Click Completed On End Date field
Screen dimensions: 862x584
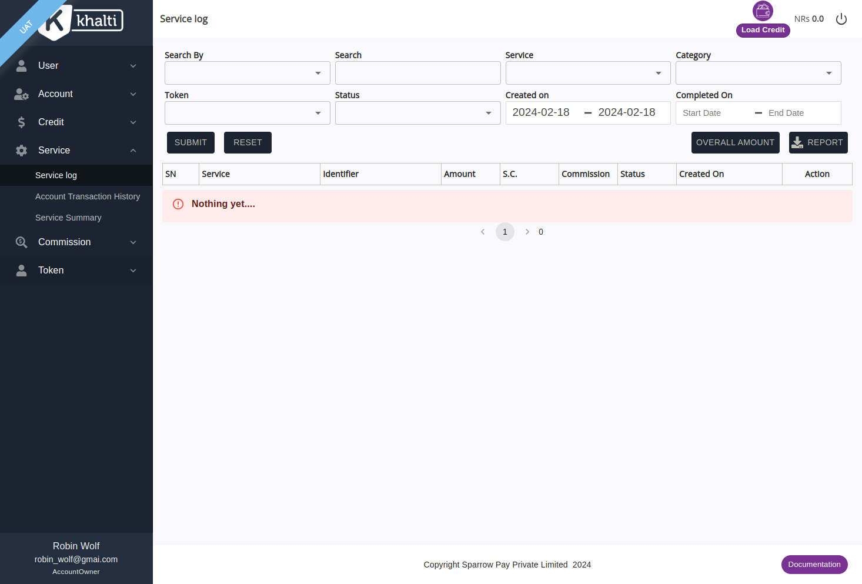pos(801,113)
